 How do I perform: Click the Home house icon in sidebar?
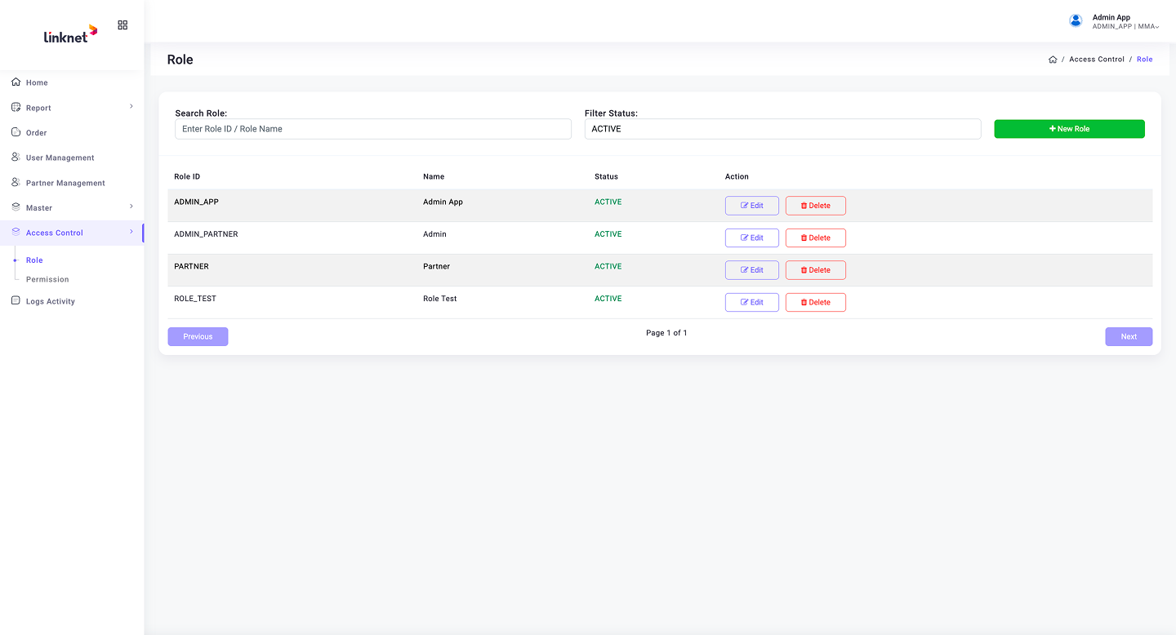point(16,82)
